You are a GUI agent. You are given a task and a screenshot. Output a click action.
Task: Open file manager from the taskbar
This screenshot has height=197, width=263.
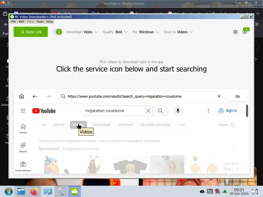tap(21, 191)
